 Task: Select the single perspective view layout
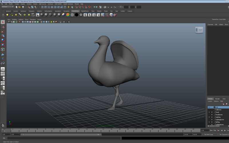pos(3,69)
